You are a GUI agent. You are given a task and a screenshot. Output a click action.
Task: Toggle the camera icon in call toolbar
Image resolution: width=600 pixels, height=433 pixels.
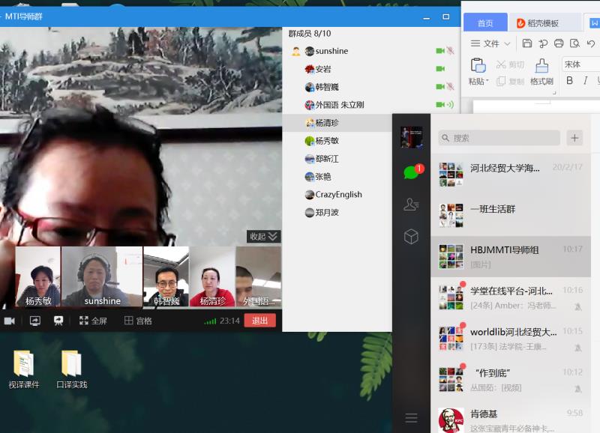tap(10, 321)
